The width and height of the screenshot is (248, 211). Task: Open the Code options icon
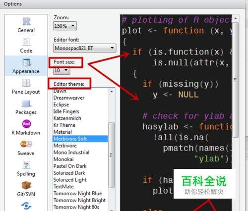pyautogui.click(x=26, y=42)
